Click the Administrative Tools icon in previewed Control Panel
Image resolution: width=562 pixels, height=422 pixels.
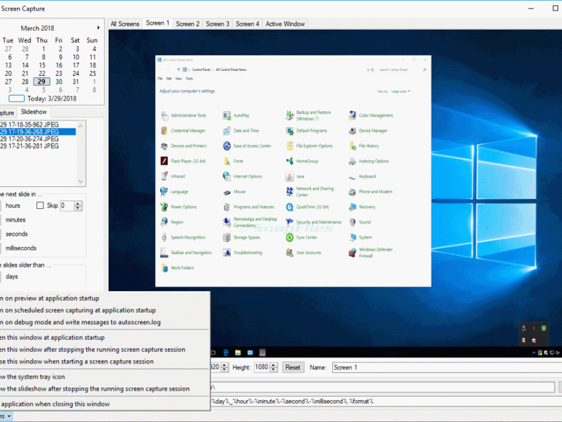pos(164,115)
